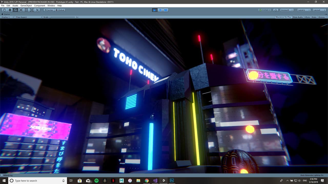Switch to Photoshop on taskbar

pyautogui.click(x=172, y=181)
